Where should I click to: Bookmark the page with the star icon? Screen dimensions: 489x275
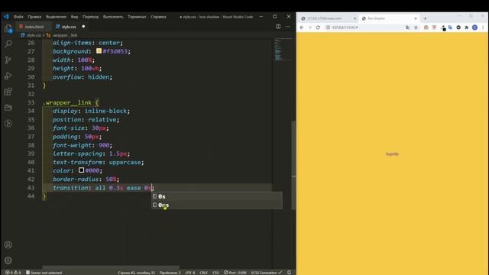coord(416,27)
